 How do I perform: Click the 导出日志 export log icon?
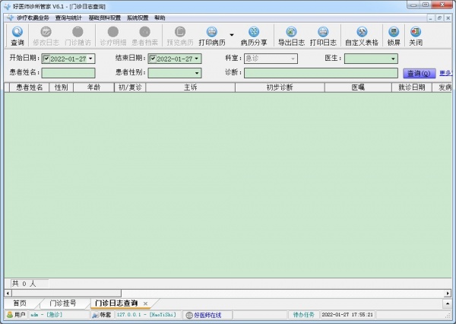291,36
